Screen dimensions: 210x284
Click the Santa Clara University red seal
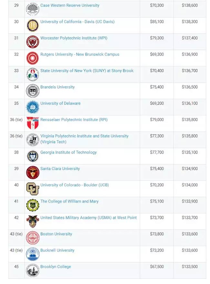(x=33, y=172)
